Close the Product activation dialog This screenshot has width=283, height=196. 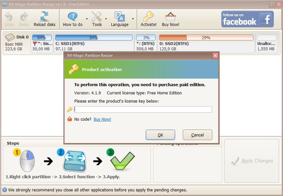pos(215,56)
